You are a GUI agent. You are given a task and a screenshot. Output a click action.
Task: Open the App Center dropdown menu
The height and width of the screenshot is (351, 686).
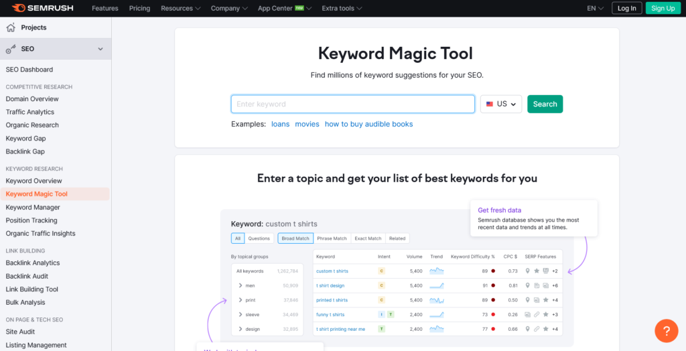tap(285, 8)
